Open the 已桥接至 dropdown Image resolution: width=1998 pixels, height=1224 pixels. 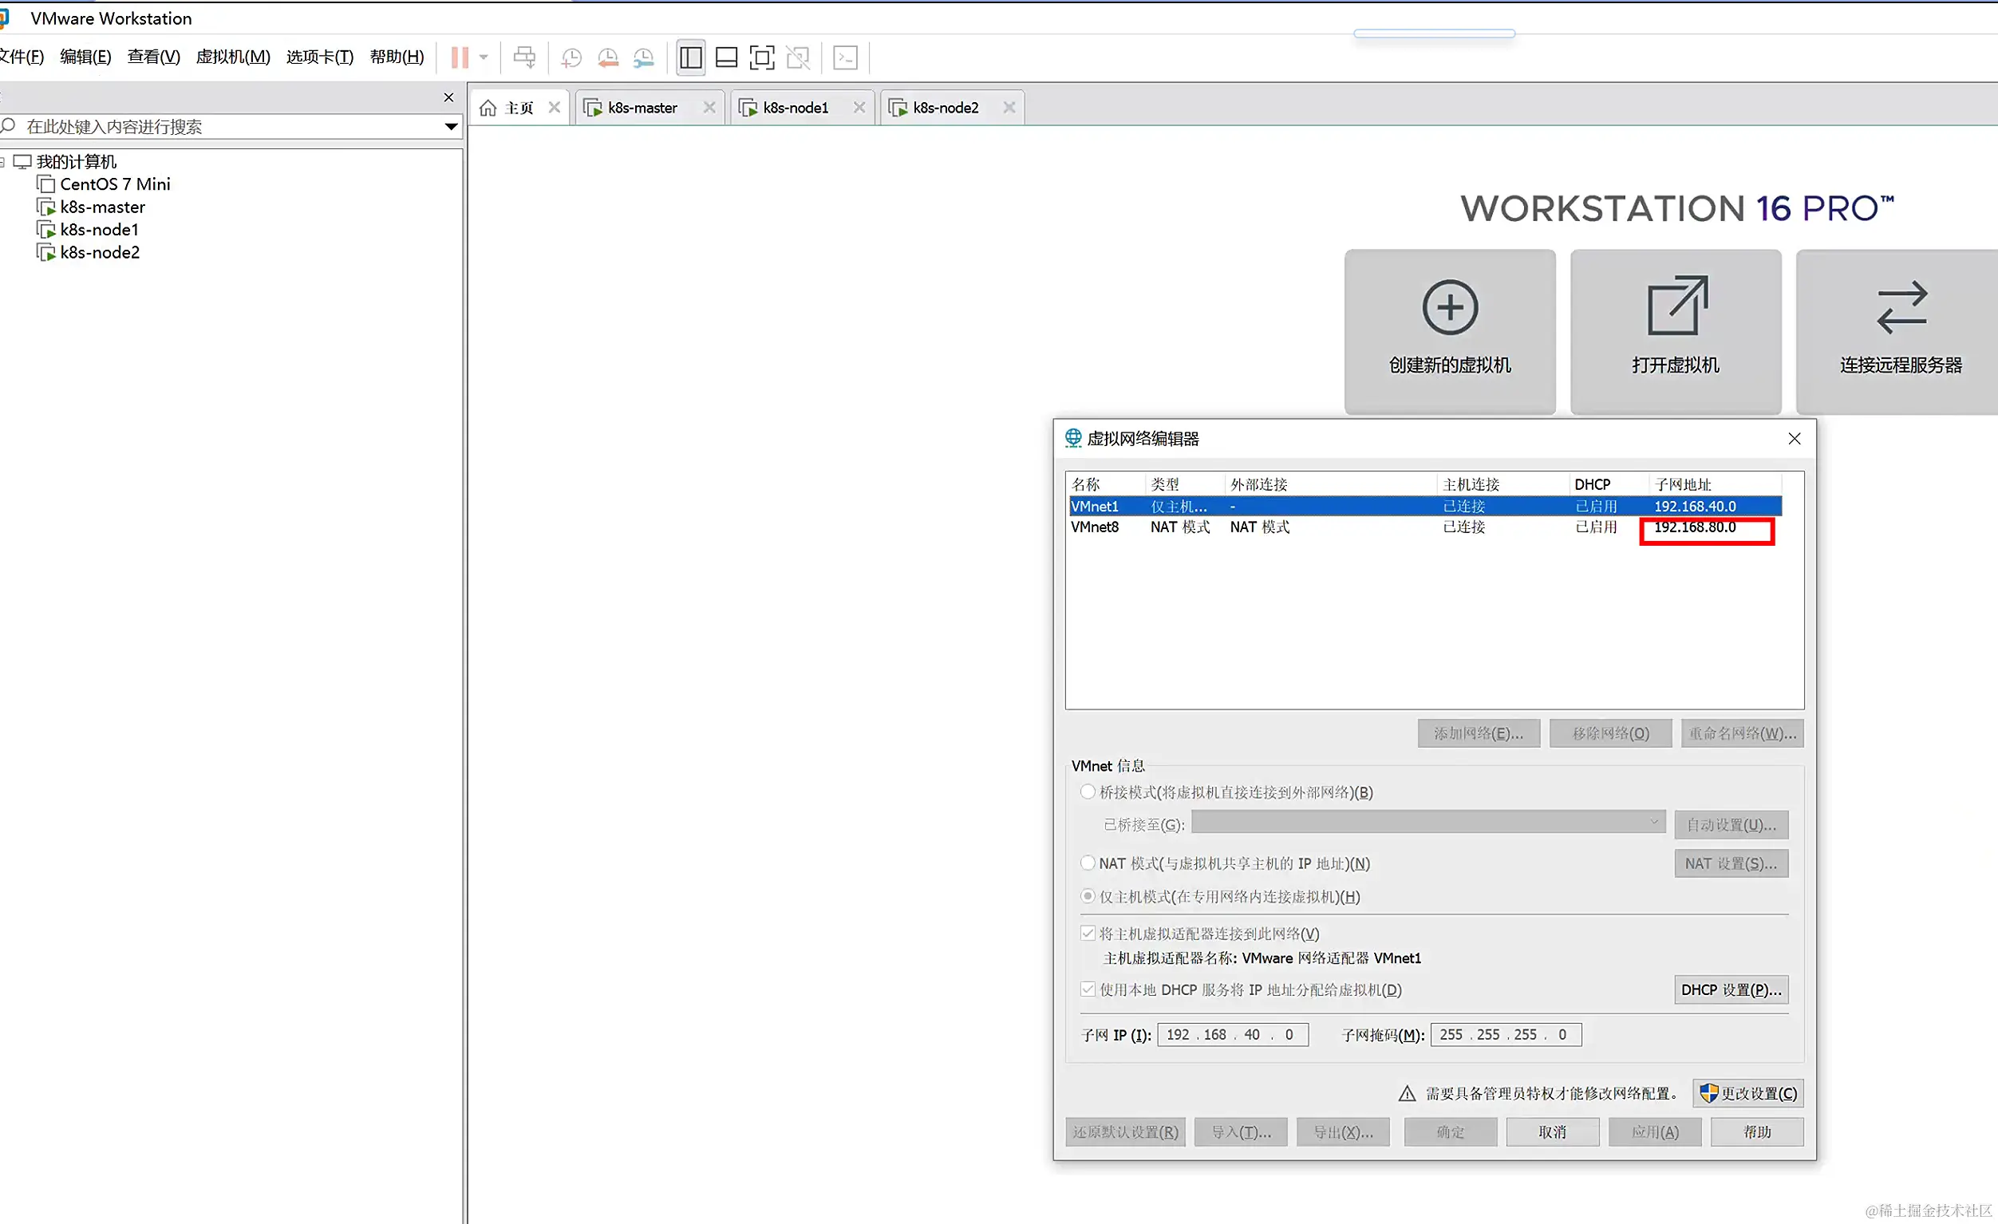[x=1428, y=823]
